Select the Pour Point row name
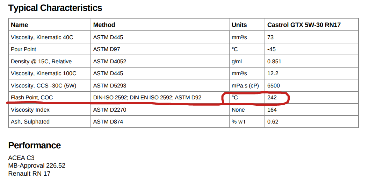 23,49
